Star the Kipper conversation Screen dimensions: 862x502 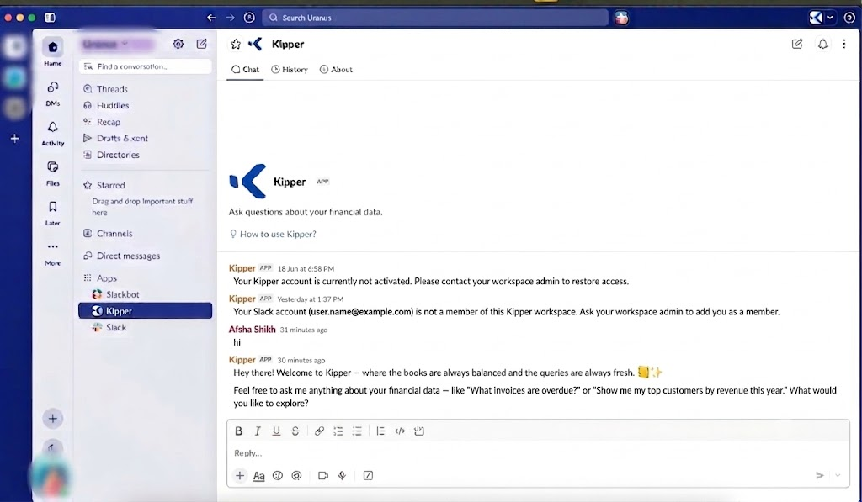236,44
